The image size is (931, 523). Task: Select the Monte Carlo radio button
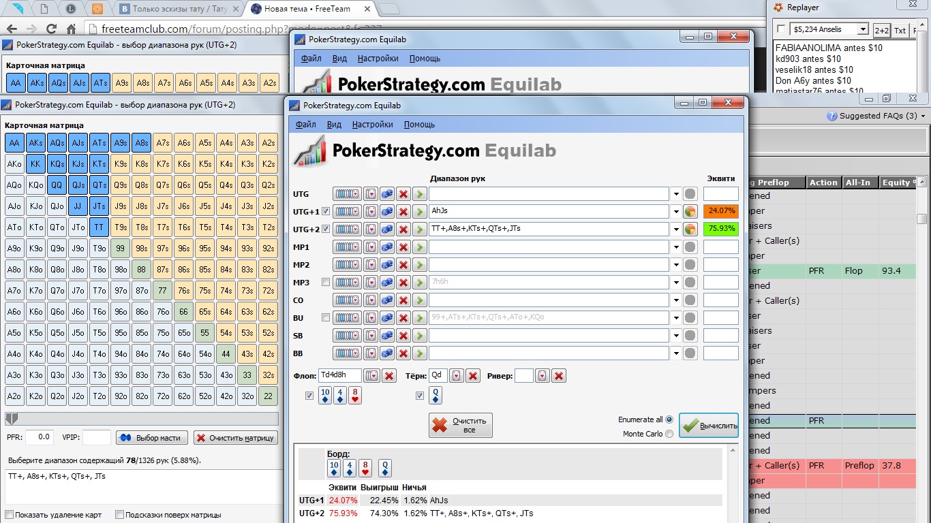click(669, 434)
